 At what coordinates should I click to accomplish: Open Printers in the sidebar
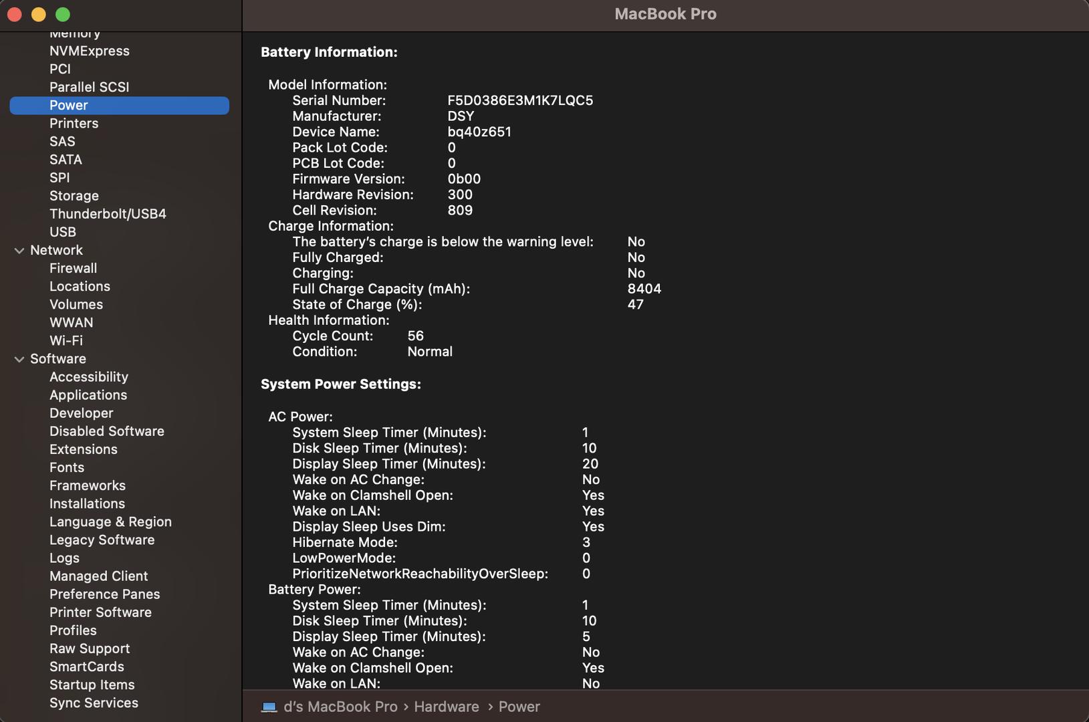tap(74, 123)
